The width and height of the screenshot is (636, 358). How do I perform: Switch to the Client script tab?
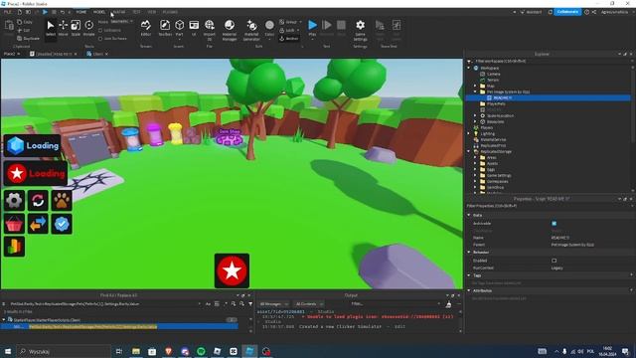(x=97, y=54)
